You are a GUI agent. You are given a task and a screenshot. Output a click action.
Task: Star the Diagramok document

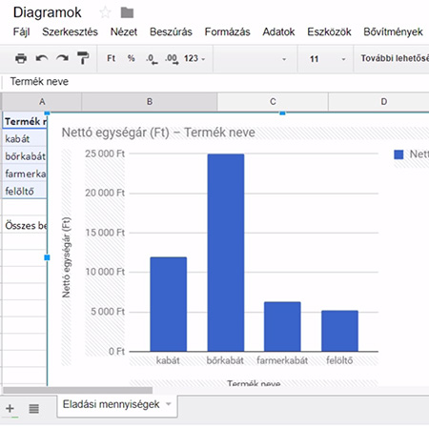[105, 12]
